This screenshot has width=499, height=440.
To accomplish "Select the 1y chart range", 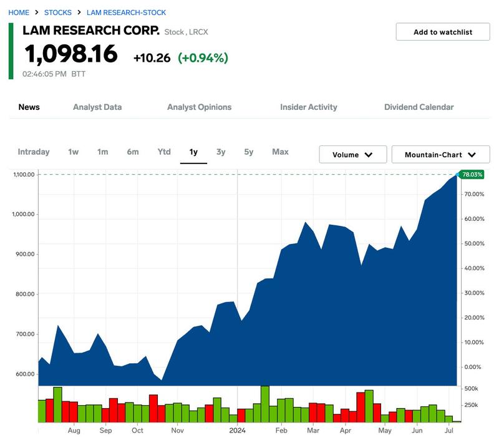I will coord(193,152).
